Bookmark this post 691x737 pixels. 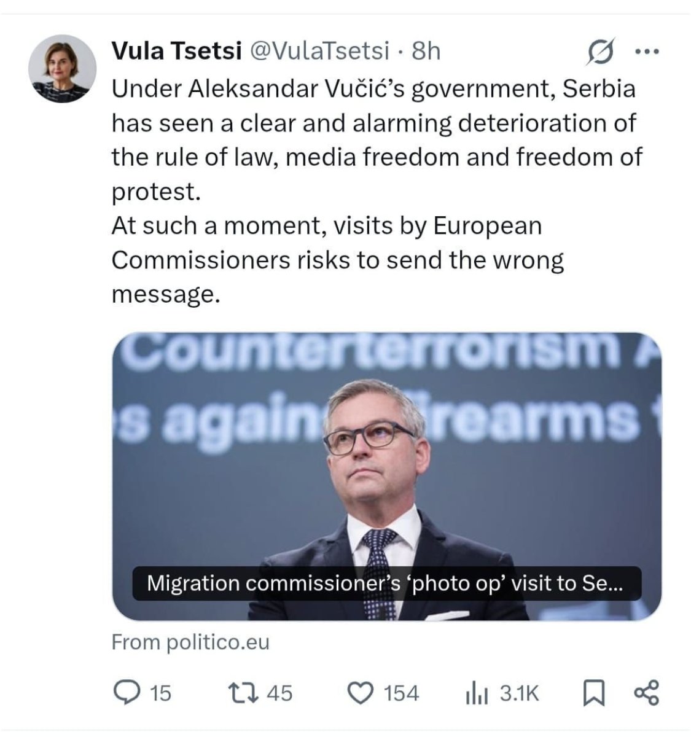pyautogui.click(x=593, y=695)
